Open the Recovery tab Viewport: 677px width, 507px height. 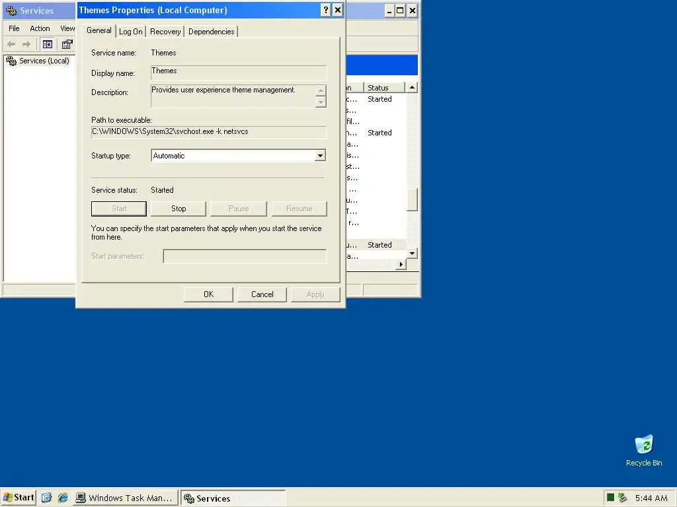pos(165,32)
